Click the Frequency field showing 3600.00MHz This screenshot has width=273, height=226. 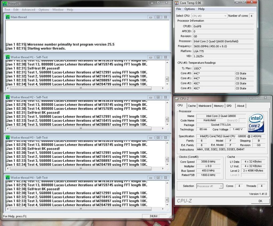click(x=223, y=46)
